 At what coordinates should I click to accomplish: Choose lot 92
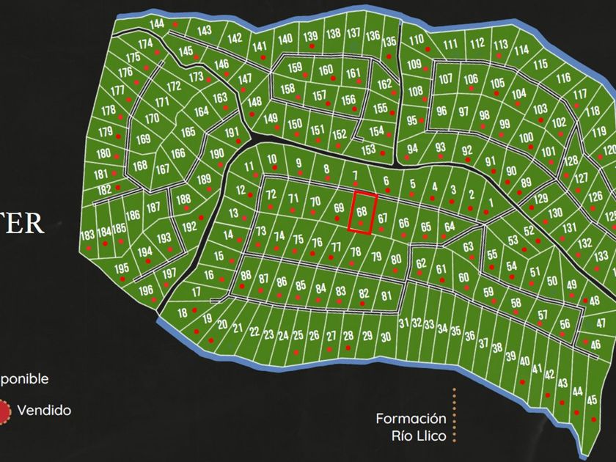click(x=466, y=150)
